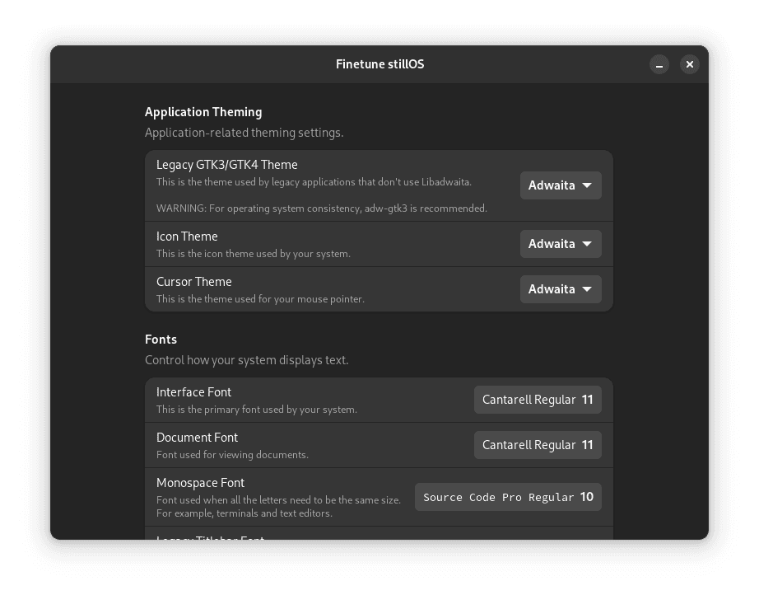The width and height of the screenshot is (759, 595).
Task: Change Document Font using its Cantarell button
Action: 538,445
